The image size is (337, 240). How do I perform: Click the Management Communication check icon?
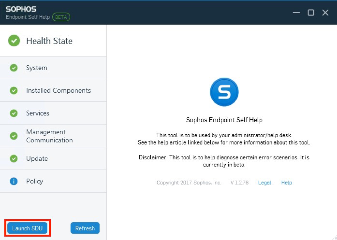click(x=14, y=136)
